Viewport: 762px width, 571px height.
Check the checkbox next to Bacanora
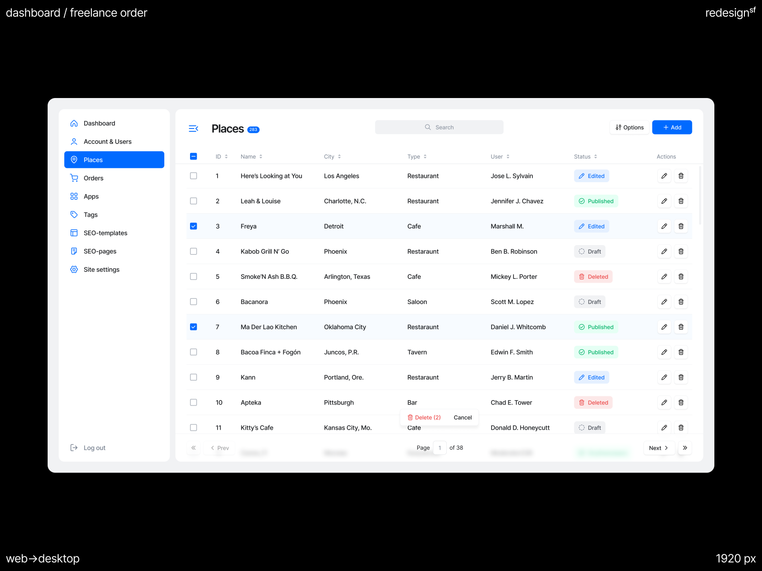[193, 302]
